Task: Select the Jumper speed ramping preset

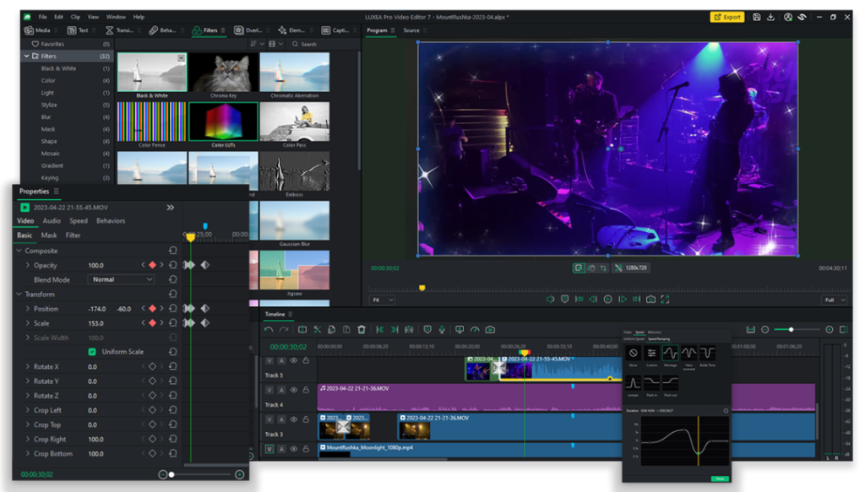Action: [x=634, y=383]
